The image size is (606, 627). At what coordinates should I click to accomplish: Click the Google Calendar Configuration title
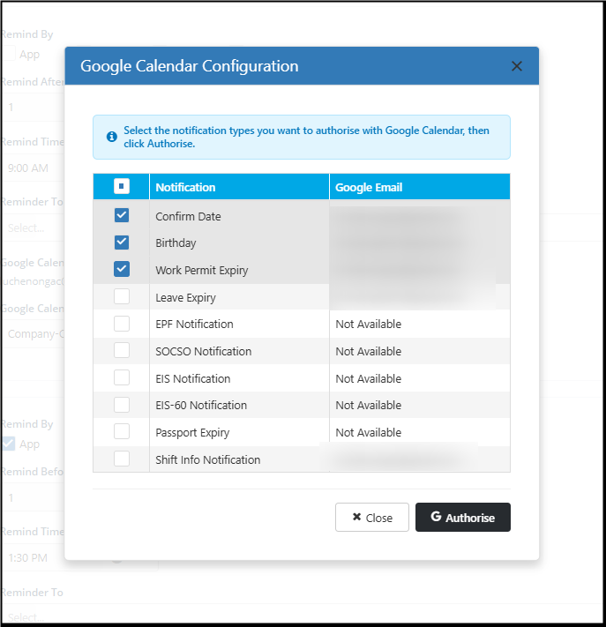189,66
